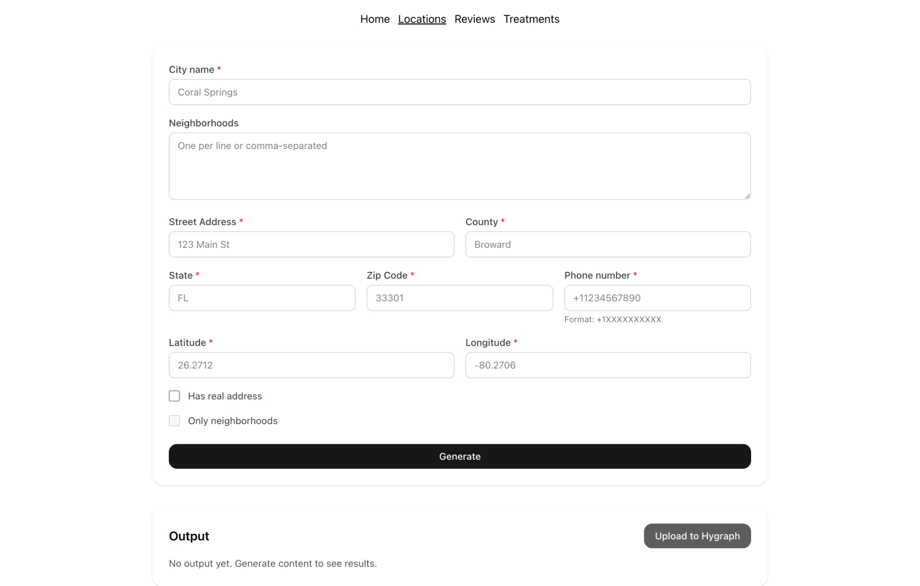Open the Reviews navigation link
This screenshot has height=586, width=920.
(x=474, y=19)
